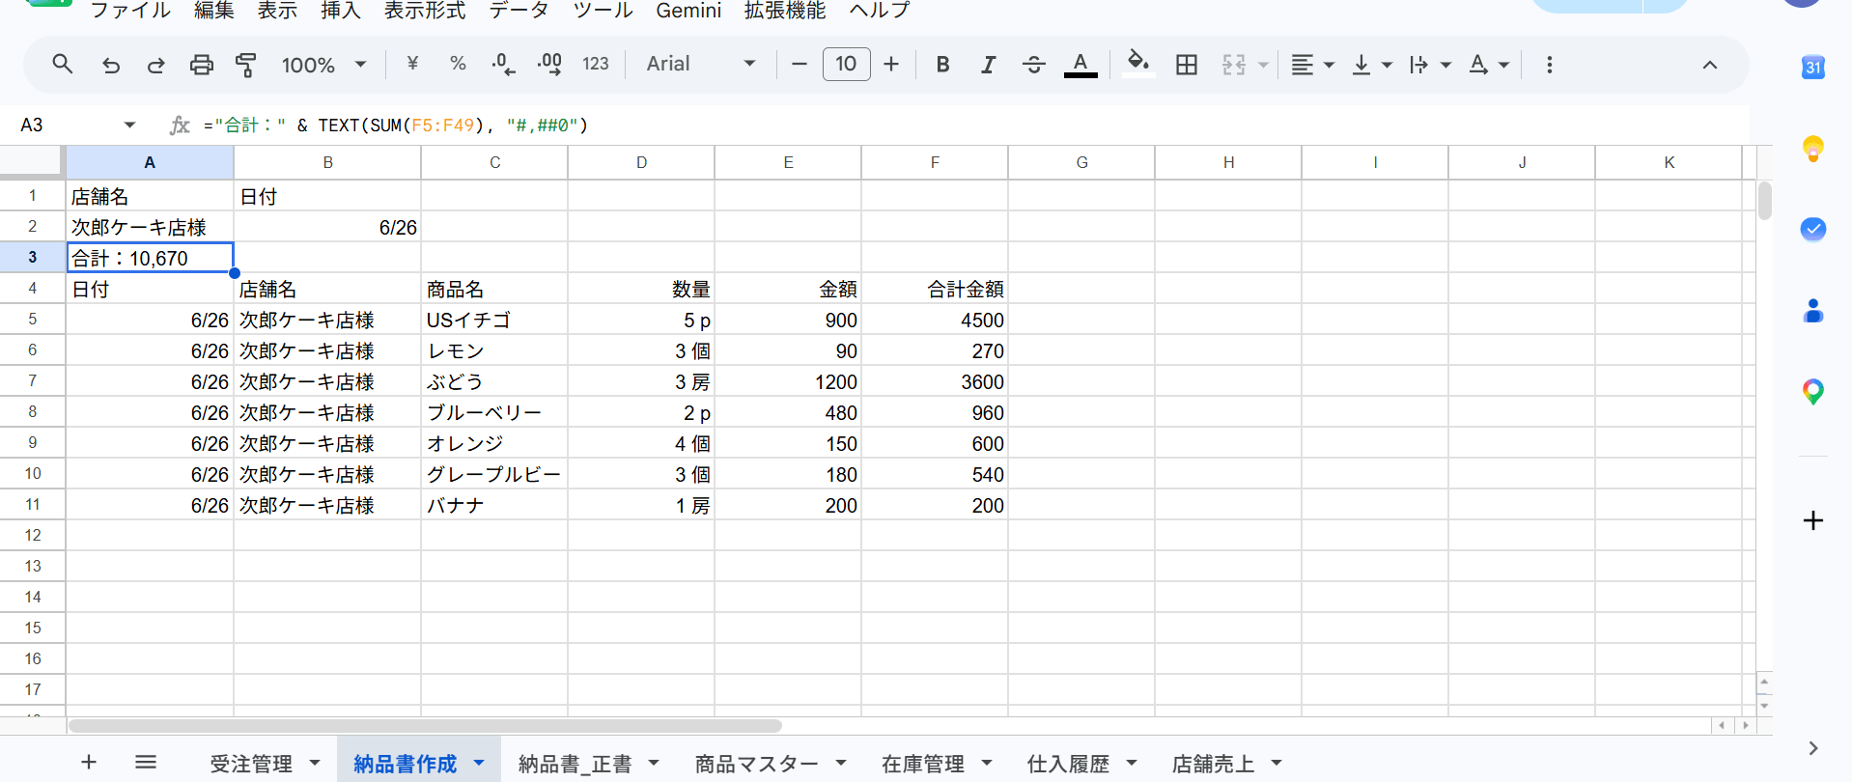Click the print icon
This screenshot has height=782, width=1852.
[x=202, y=65]
